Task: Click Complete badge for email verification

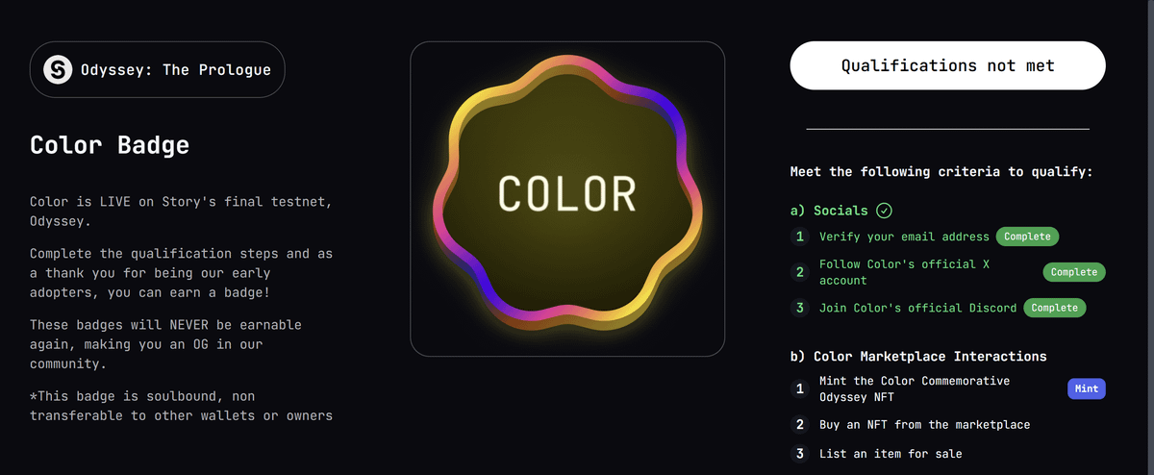Action: pos(1027,237)
